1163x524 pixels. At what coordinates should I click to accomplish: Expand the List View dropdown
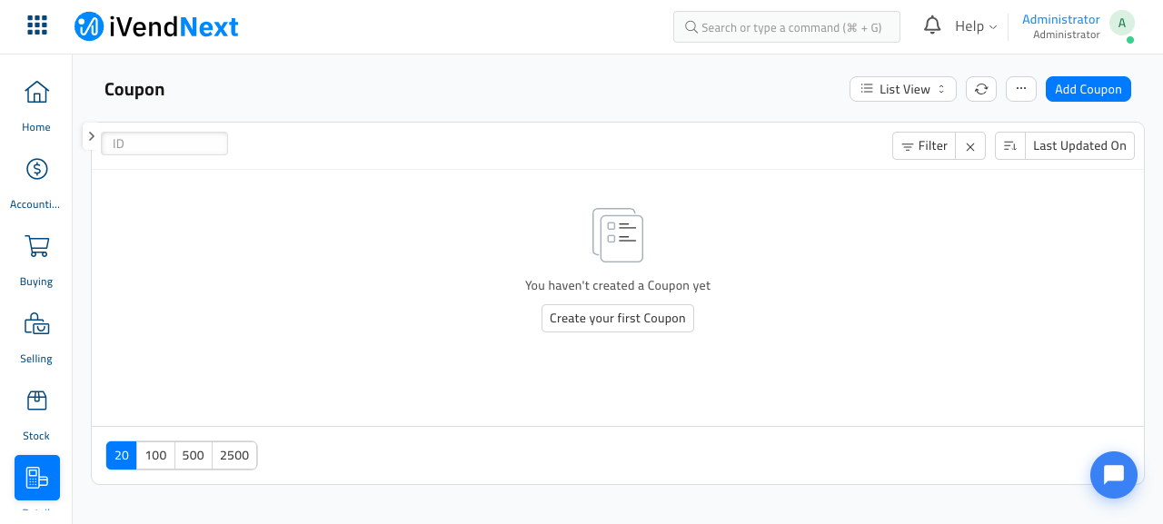[903, 89]
